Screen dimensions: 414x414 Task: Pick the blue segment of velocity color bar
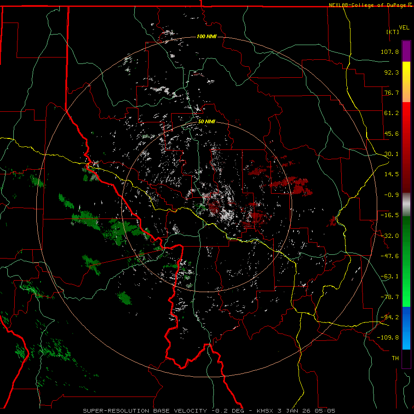pos(406,328)
